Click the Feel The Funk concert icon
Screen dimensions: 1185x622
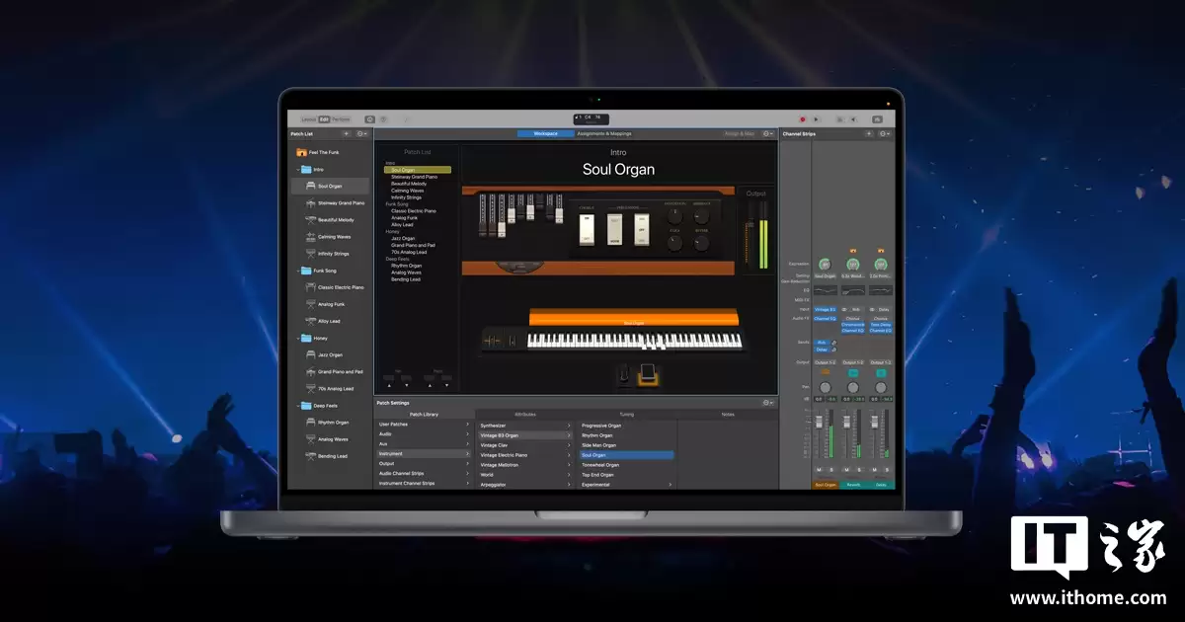pos(300,152)
